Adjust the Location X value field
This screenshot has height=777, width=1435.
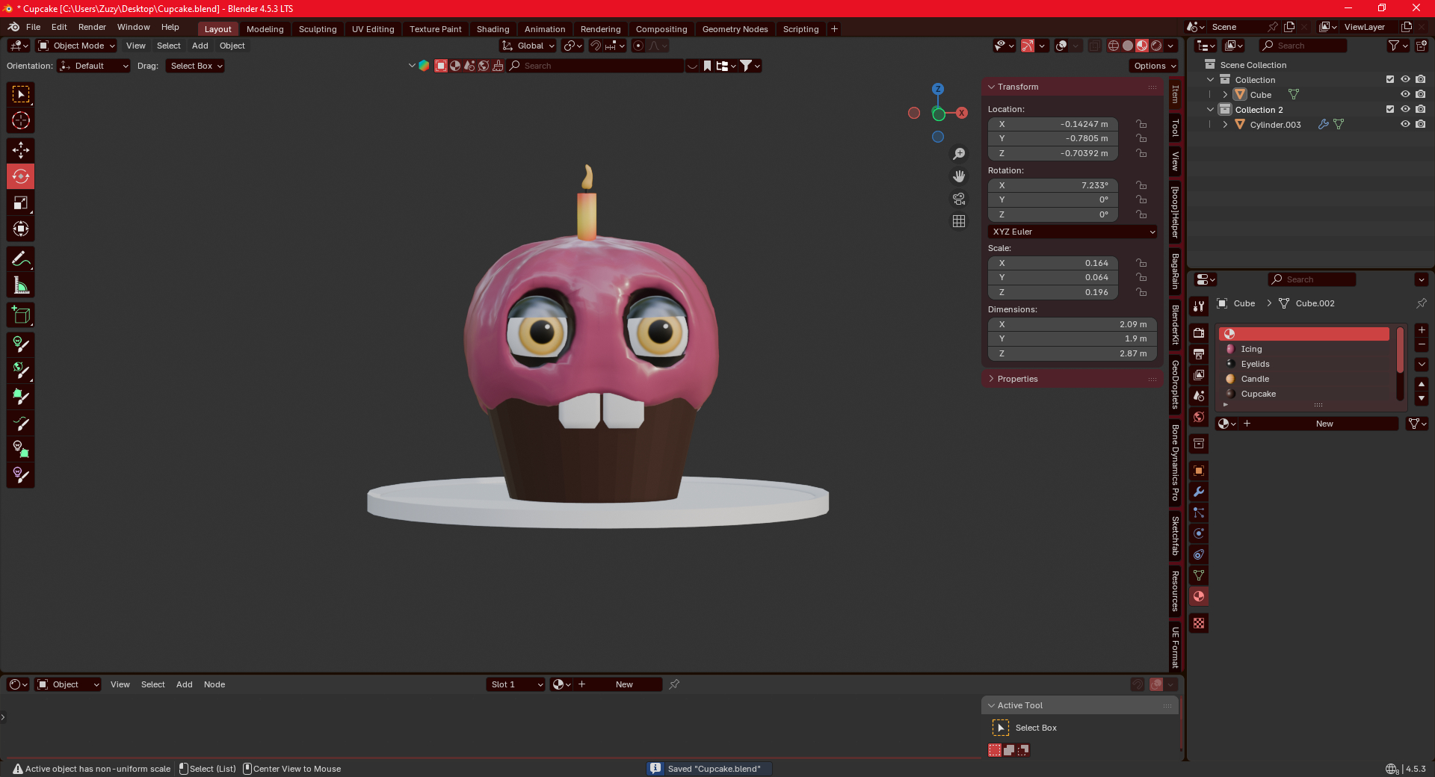coord(1053,124)
